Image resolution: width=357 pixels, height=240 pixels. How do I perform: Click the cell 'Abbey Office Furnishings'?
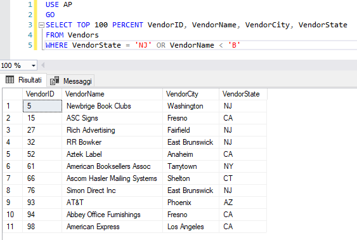point(112,215)
